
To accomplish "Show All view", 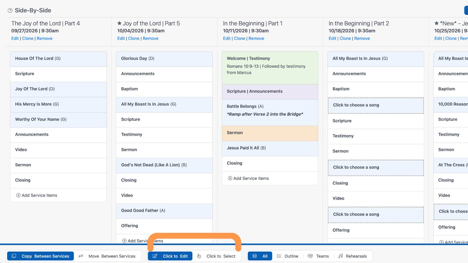I will coord(260,256).
